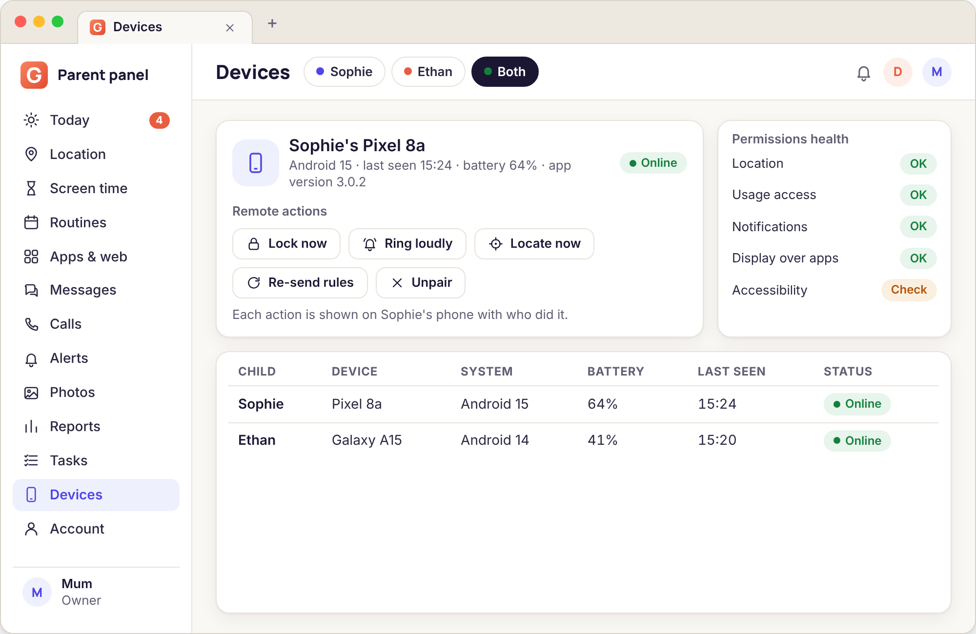Viewport: 976px width, 634px height.
Task: Click the Sophie's Pixel 8a title
Action: click(357, 145)
